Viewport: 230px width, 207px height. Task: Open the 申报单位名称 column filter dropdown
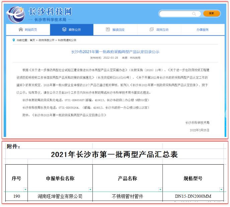pos(90,190)
